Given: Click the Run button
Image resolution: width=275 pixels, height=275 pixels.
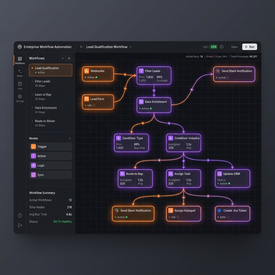Looking at the screenshot, I should coord(249,47).
